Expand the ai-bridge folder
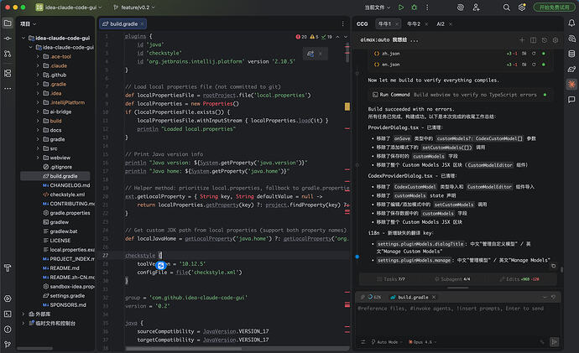The image size is (579, 353). (x=38, y=112)
